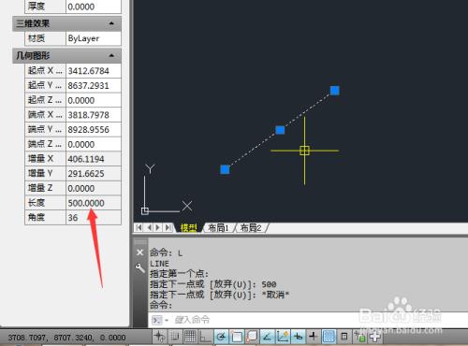Screen dimensions: 468x346
Task: Click the 材质 value ByLayer
Action: point(94,38)
